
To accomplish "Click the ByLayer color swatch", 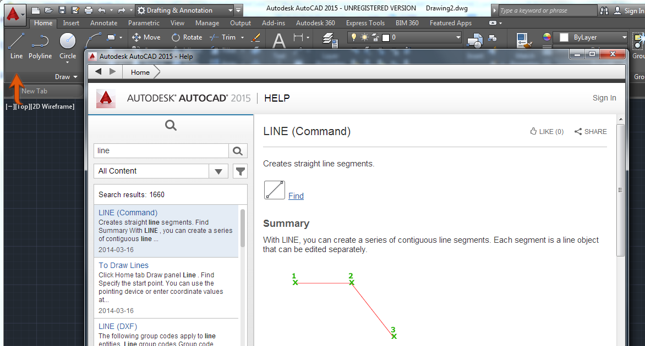I will point(564,37).
